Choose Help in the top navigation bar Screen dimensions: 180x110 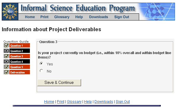pyautogui.click(x=79, y=17)
